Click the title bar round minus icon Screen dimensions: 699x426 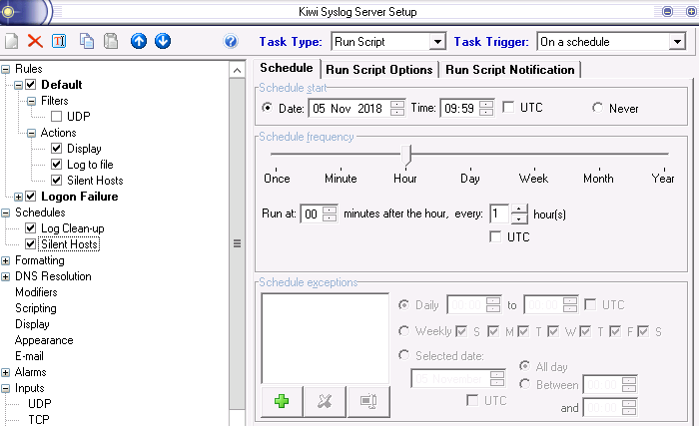pos(667,12)
